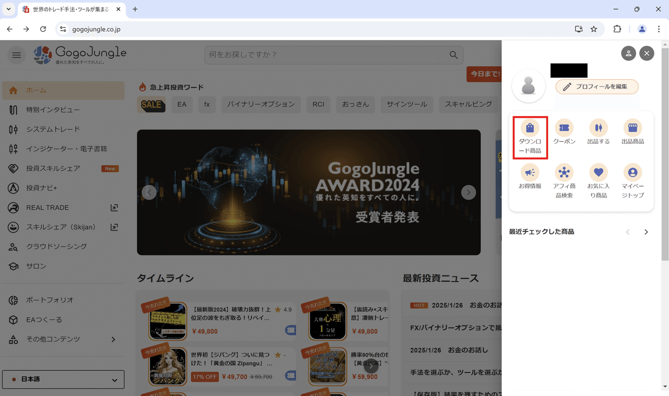Select the スキャルピング keyword tag
The image size is (669, 396).
click(x=468, y=104)
